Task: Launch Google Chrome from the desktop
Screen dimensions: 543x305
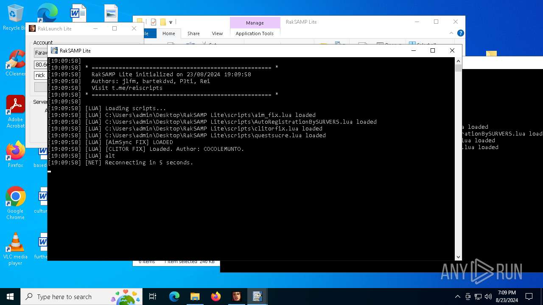Action: (x=15, y=203)
